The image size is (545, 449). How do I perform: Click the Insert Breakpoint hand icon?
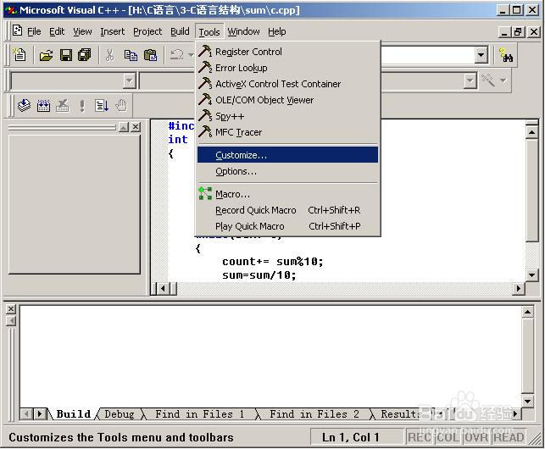pos(121,105)
